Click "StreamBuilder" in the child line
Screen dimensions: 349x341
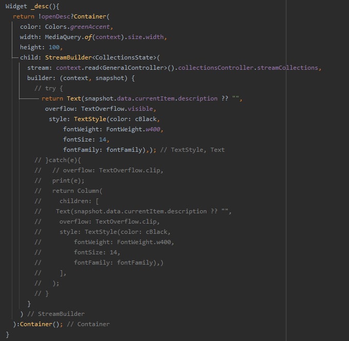68,57
